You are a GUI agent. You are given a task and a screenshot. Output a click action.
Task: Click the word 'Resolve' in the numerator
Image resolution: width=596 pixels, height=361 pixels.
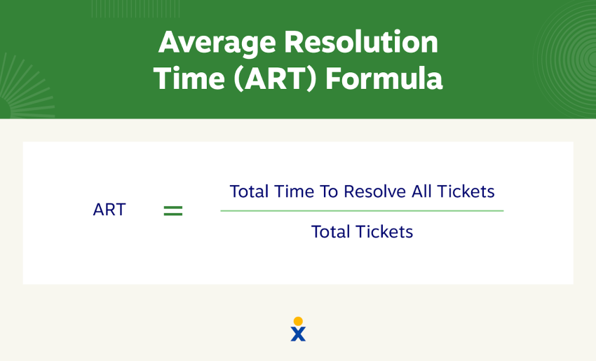pyautogui.click(x=375, y=191)
